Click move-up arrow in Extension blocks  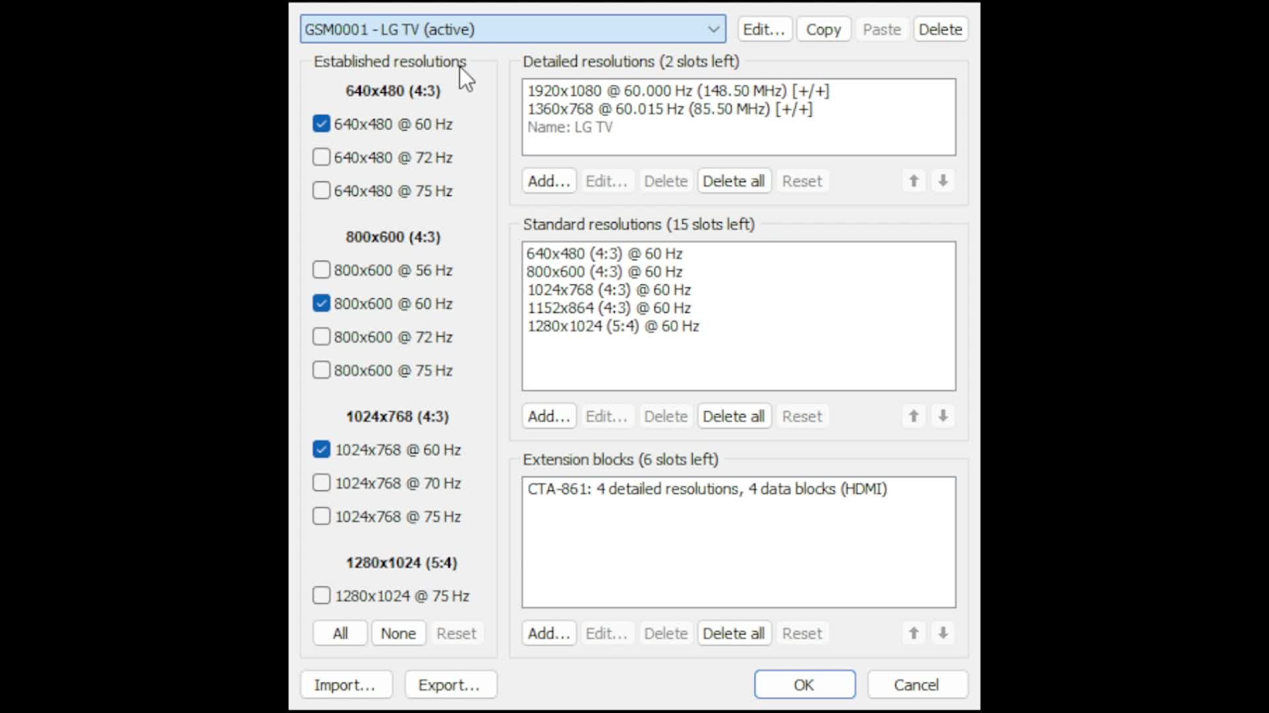[x=913, y=633]
